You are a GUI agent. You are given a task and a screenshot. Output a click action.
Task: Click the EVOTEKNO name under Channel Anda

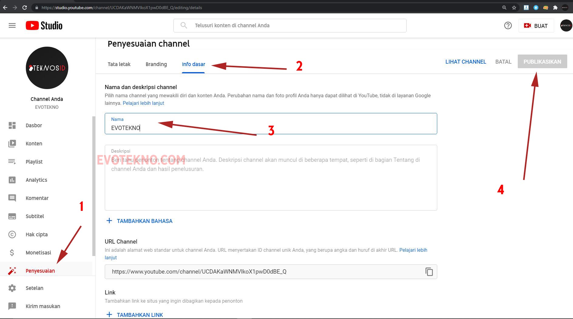click(x=47, y=107)
